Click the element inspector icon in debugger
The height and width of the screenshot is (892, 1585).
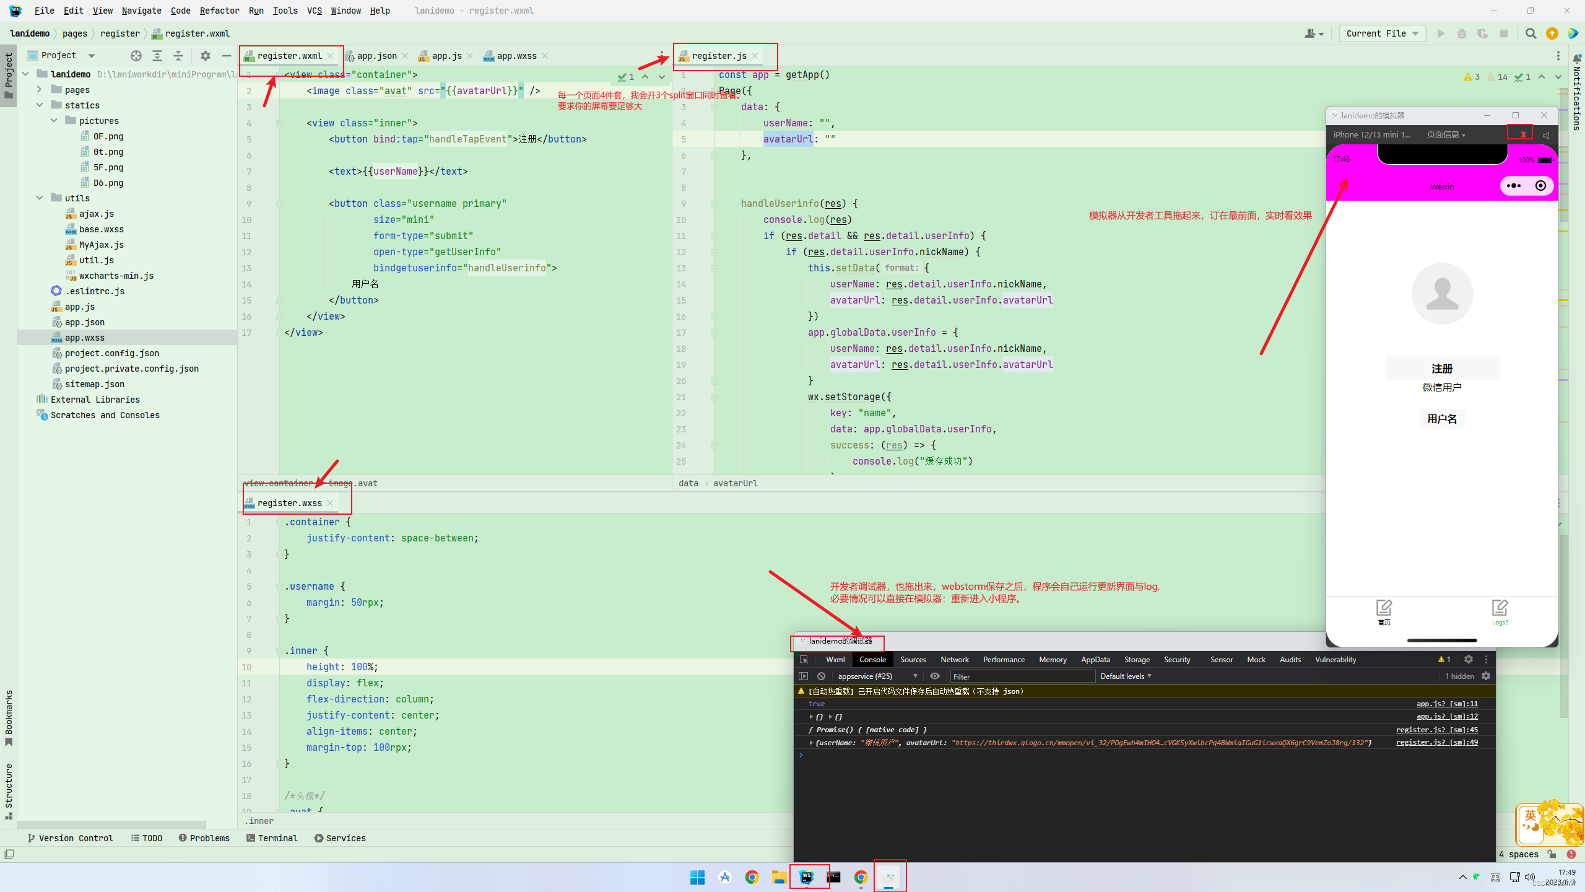[804, 660]
